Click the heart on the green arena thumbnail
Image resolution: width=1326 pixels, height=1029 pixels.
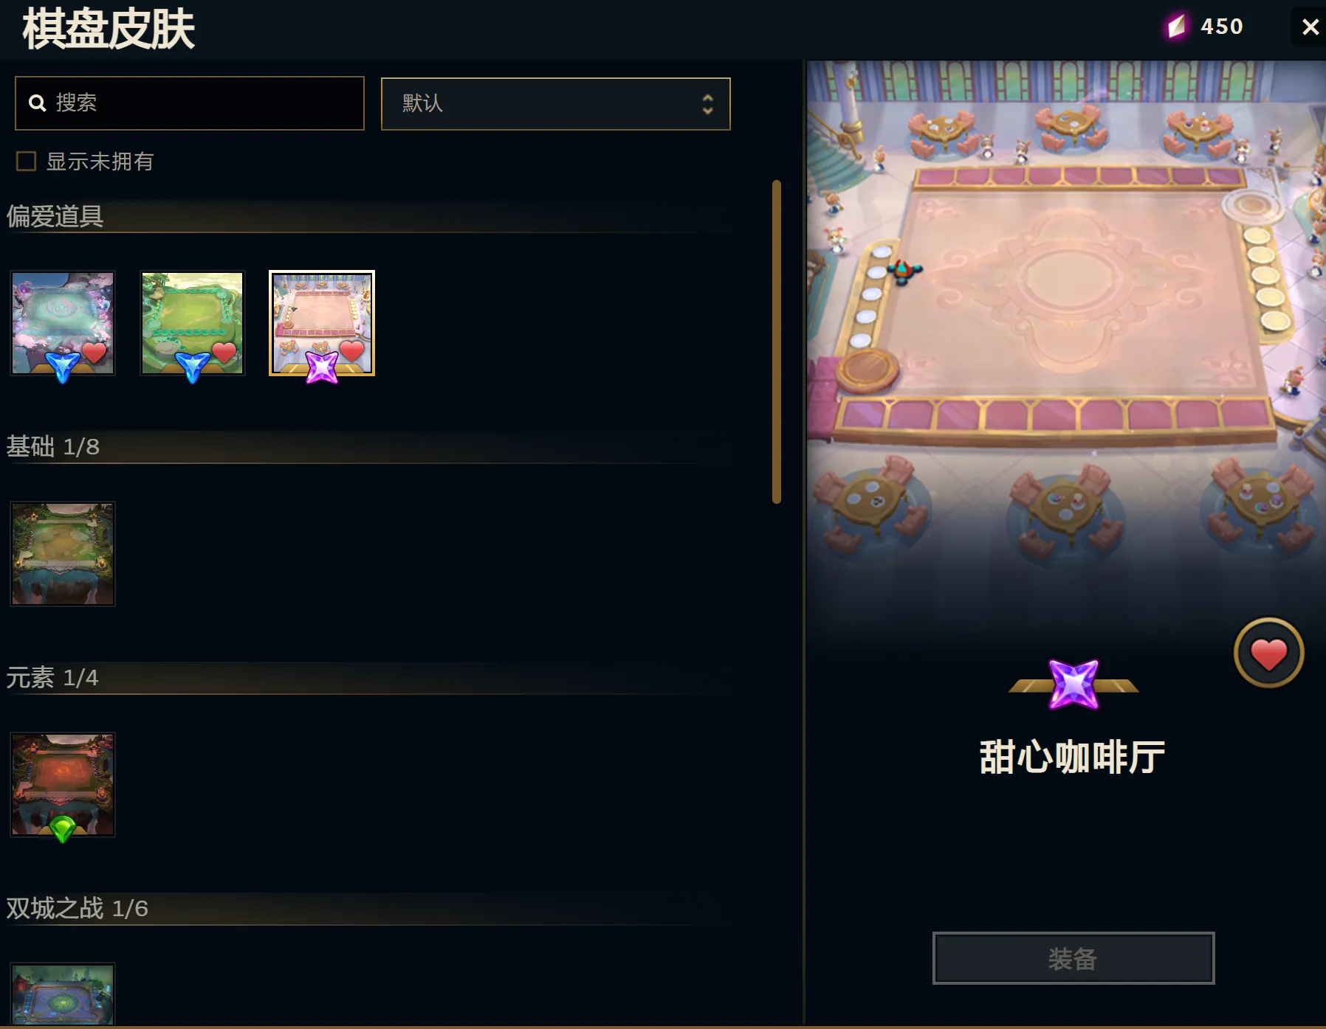(224, 353)
